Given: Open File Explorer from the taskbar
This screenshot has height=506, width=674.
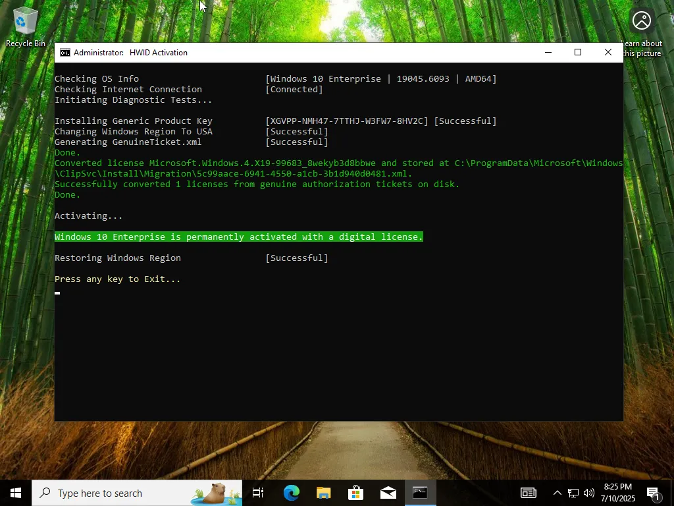Looking at the screenshot, I should coord(323,493).
